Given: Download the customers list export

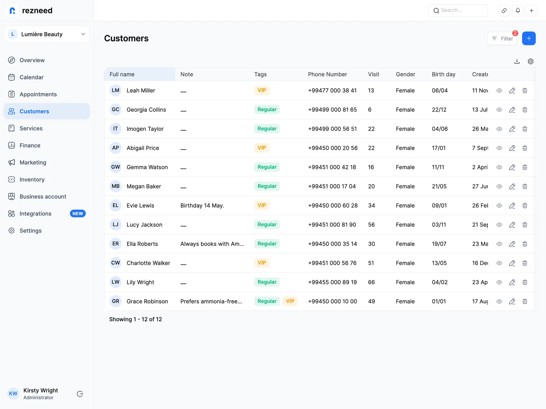Looking at the screenshot, I should pyautogui.click(x=517, y=61).
